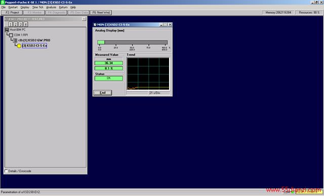Switch to tab 2 in project panel
324x196 pixels.
point(16,24)
